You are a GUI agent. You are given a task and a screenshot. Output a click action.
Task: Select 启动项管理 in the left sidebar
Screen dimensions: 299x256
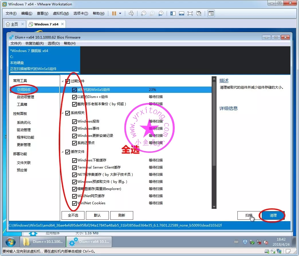25,97
